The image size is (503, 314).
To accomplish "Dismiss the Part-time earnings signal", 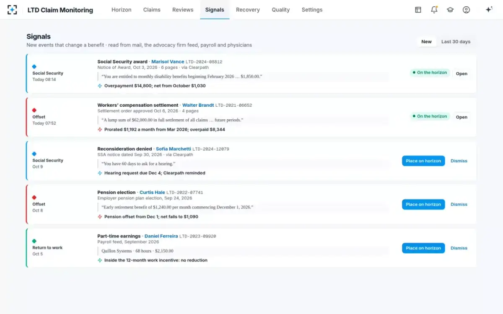I will [459, 248].
